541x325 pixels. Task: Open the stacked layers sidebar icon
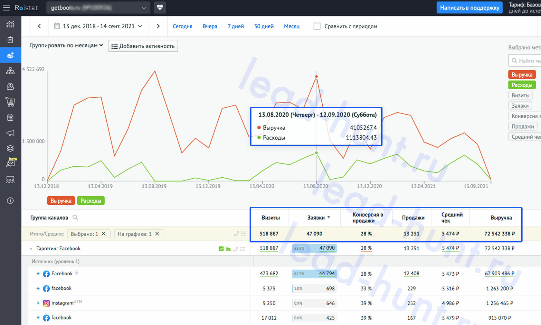10,148
